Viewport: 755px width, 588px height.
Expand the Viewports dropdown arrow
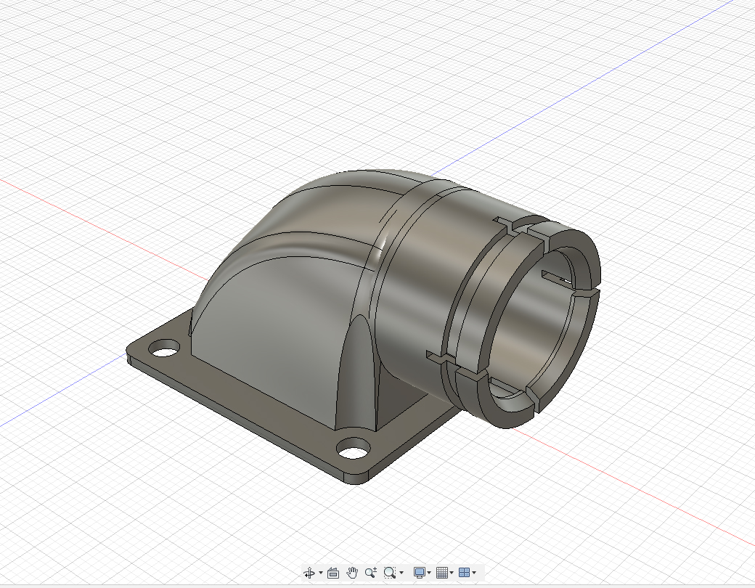click(x=475, y=573)
